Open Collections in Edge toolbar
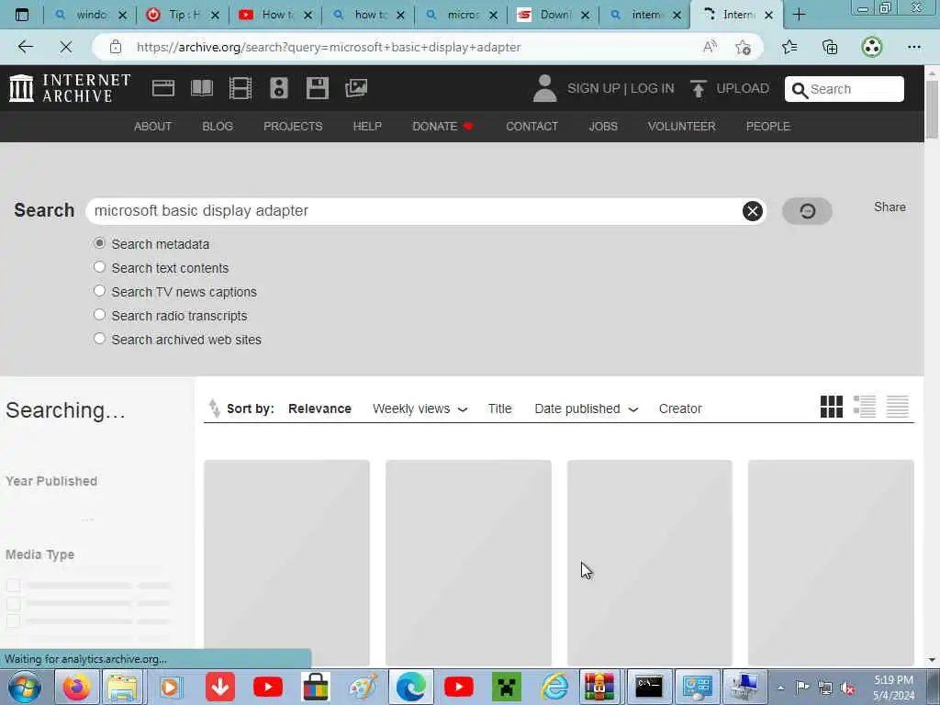 click(x=830, y=47)
